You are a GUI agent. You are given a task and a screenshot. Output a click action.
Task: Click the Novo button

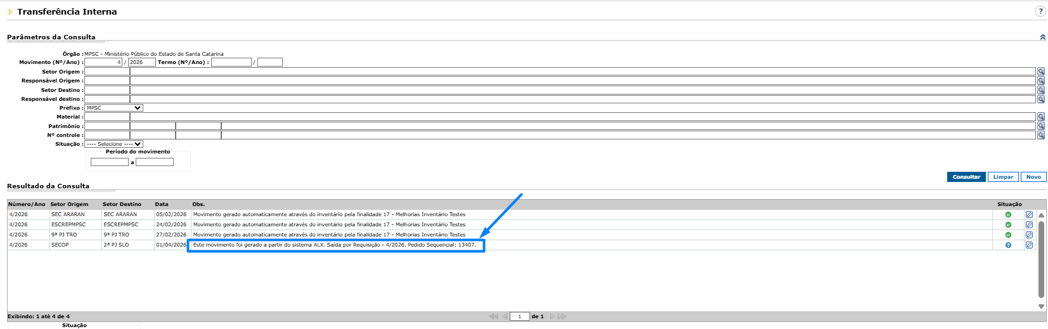pos(1033,177)
